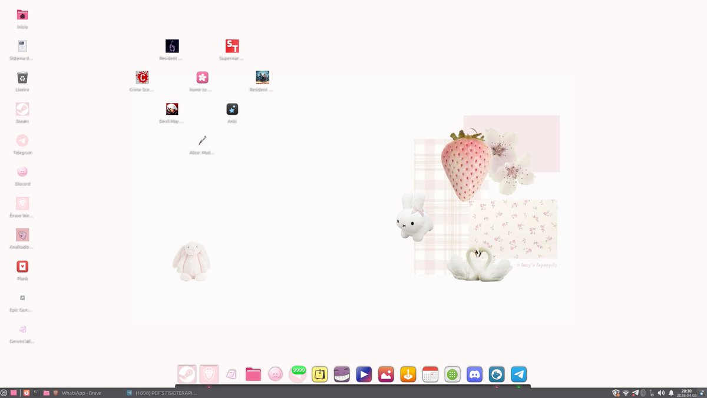Open the green app grid icon in dock
The width and height of the screenshot is (707, 398).
pos(452,374)
